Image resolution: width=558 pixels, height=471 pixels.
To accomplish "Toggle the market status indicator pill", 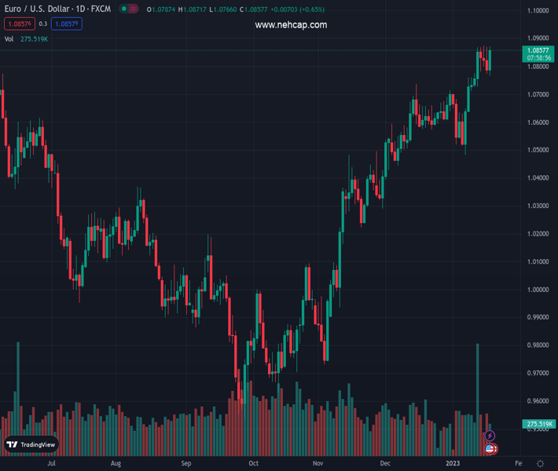I will [x=128, y=9].
